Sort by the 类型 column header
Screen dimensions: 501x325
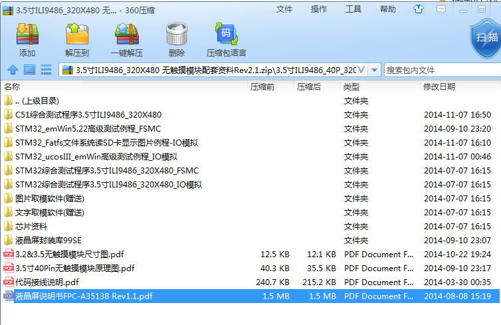351,87
